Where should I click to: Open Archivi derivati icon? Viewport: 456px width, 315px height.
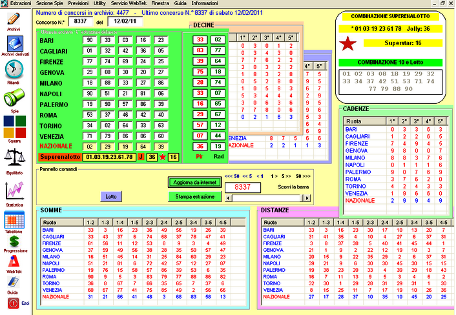point(15,44)
